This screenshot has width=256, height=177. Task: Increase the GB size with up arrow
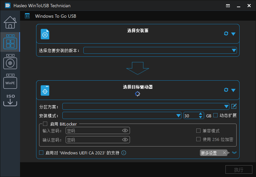tap(201, 114)
